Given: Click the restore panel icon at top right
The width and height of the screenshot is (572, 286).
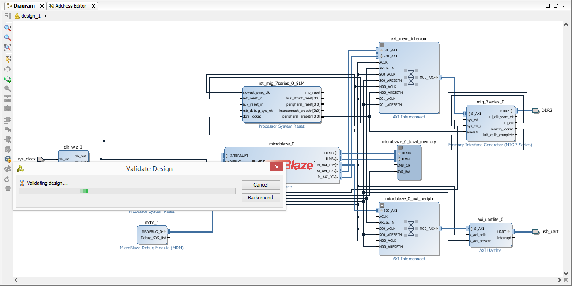Looking at the screenshot, I should tap(548, 6).
